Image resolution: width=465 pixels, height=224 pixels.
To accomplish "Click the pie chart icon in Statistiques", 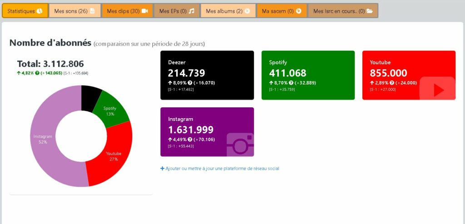I will pyautogui.click(x=40, y=11).
